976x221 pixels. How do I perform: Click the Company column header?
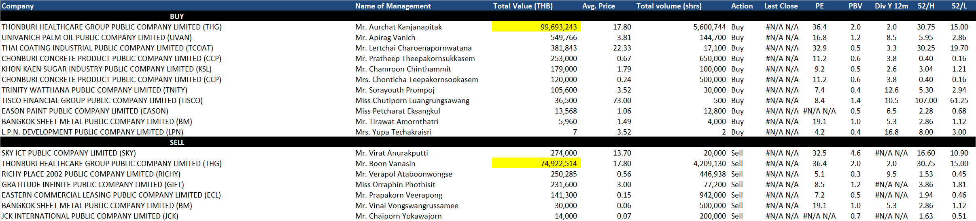coord(18,6)
